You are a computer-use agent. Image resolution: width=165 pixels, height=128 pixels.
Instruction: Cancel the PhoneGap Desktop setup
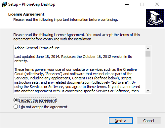click(149, 121)
